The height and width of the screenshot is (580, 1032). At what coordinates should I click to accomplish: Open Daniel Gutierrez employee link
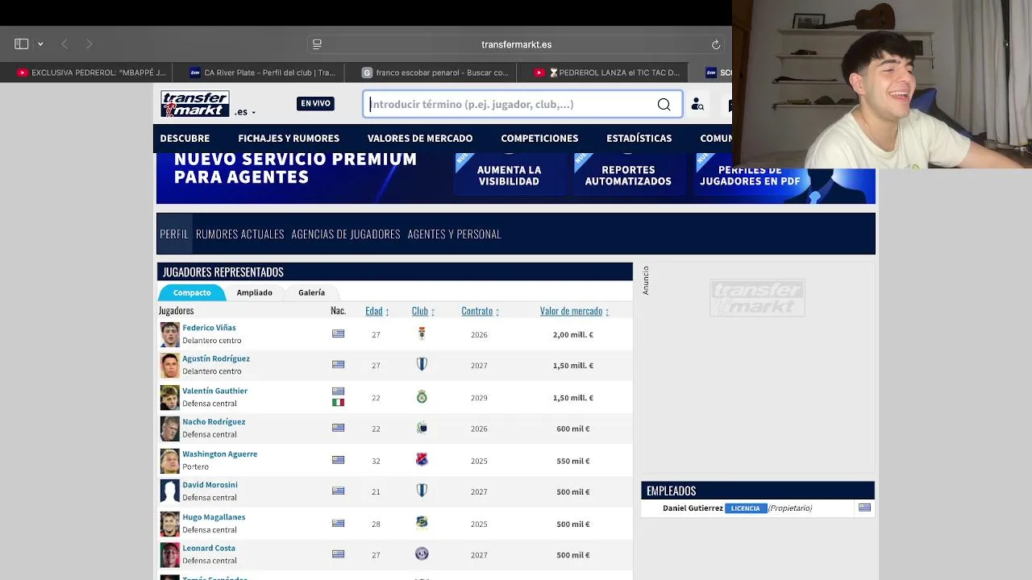(693, 508)
